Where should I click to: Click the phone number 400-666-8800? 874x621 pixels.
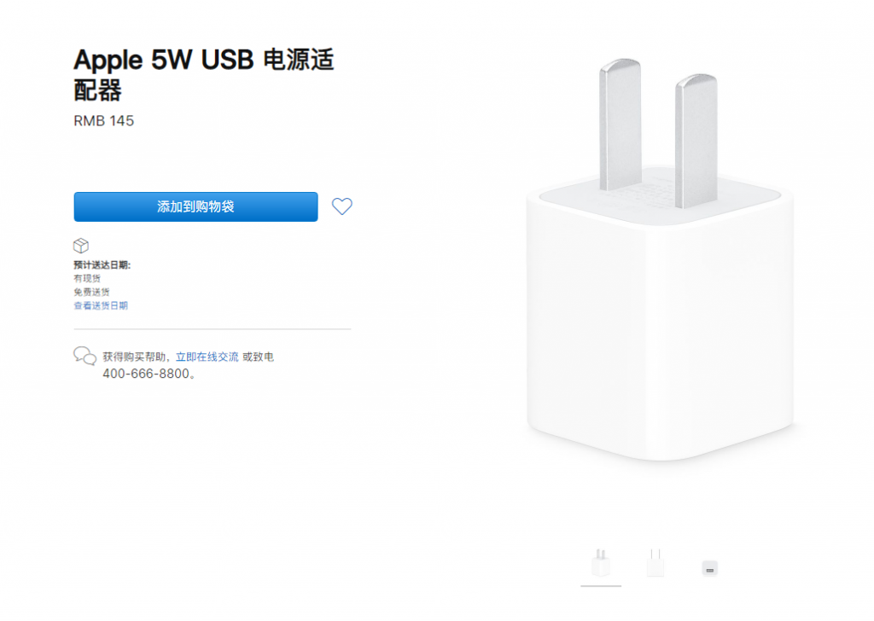[x=146, y=374]
